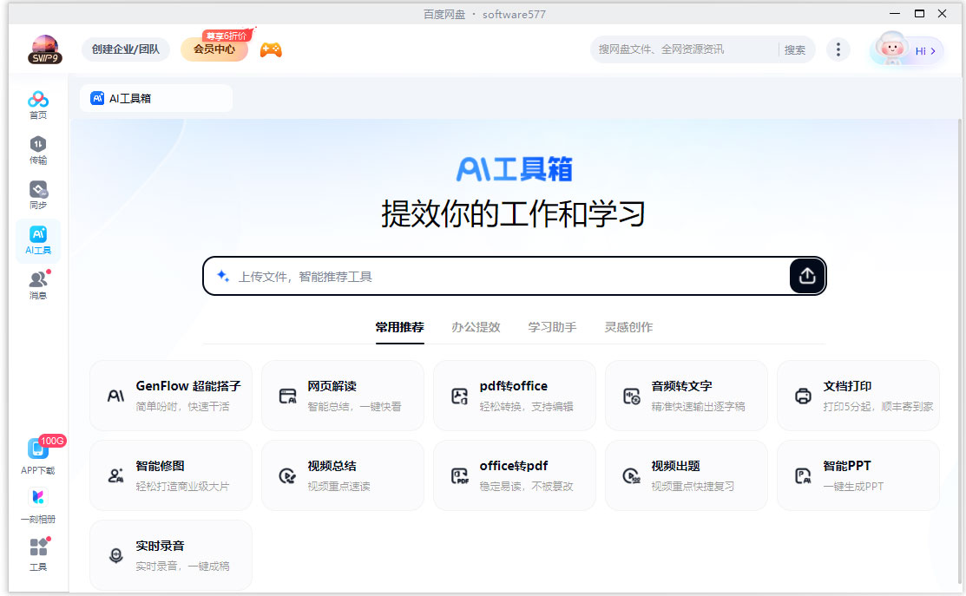Click the 搜索 search button
This screenshot has height=596, width=966.
pyautogui.click(x=795, y=49)
